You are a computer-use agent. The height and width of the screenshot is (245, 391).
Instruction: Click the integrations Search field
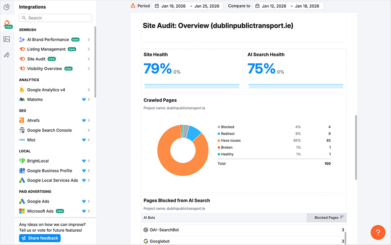[x=55, y=18]
